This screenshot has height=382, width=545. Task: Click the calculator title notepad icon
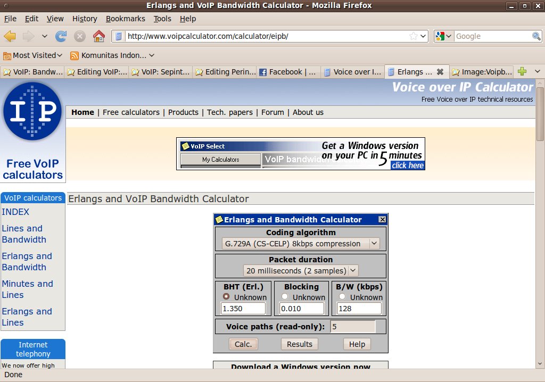coord(219,219)
